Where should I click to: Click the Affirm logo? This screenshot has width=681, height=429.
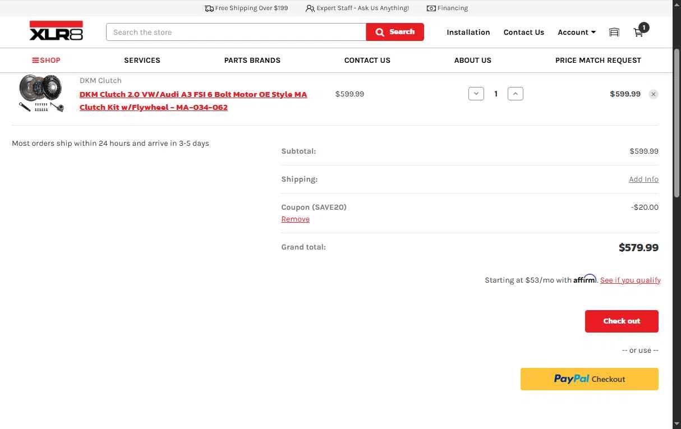585,279
